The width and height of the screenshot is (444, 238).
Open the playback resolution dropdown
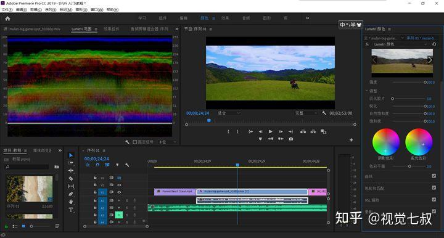[x=306, y=113]
